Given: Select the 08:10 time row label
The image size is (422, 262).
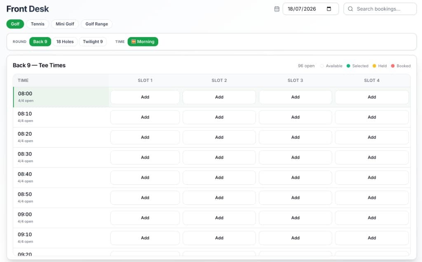Looking at the screenshot, I should (x=25, y=114).
